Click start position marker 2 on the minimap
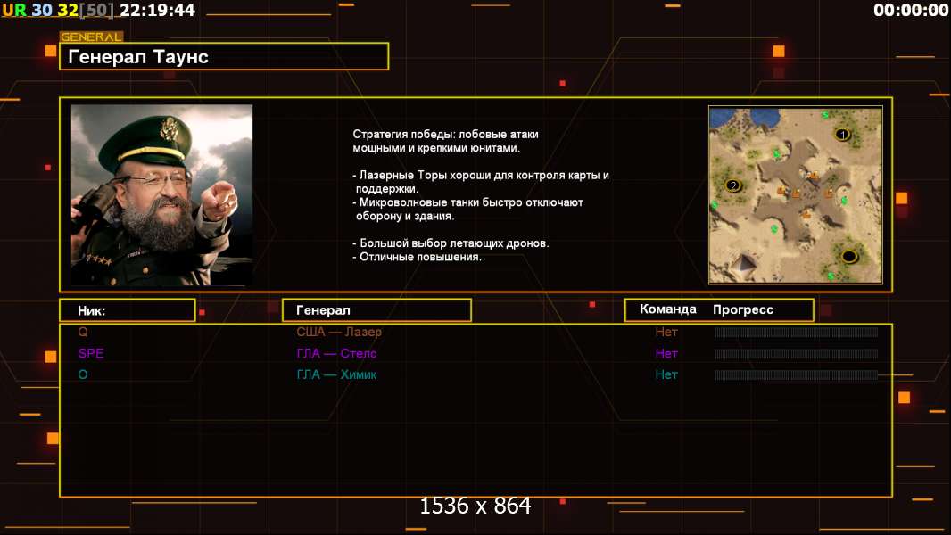Screen dimensions: 951x535 click(x=733, y=185)
